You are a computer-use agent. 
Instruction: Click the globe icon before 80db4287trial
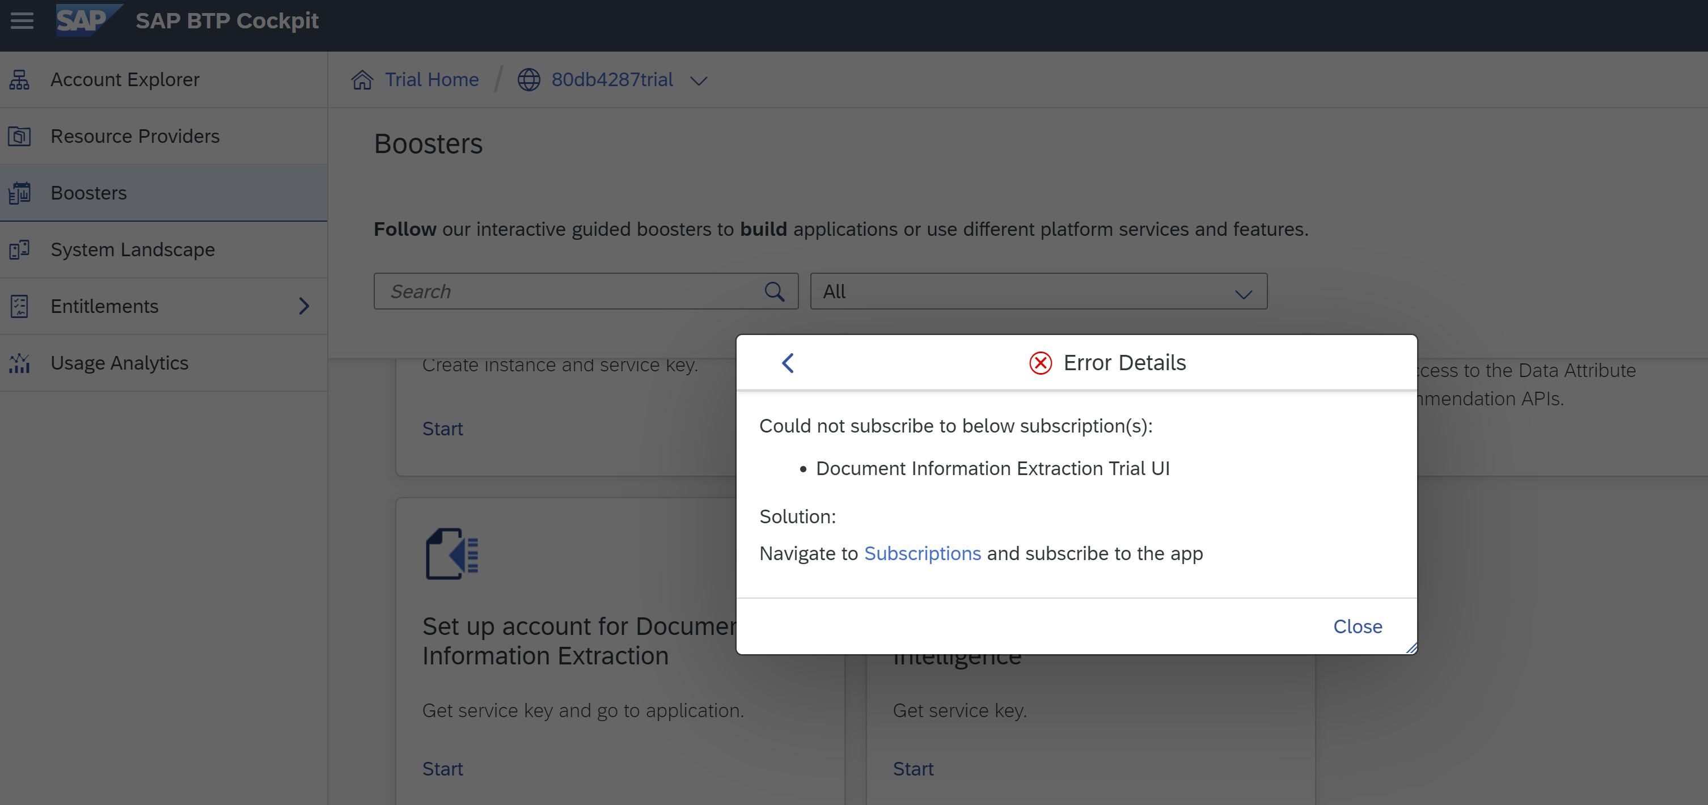[529, 79]
